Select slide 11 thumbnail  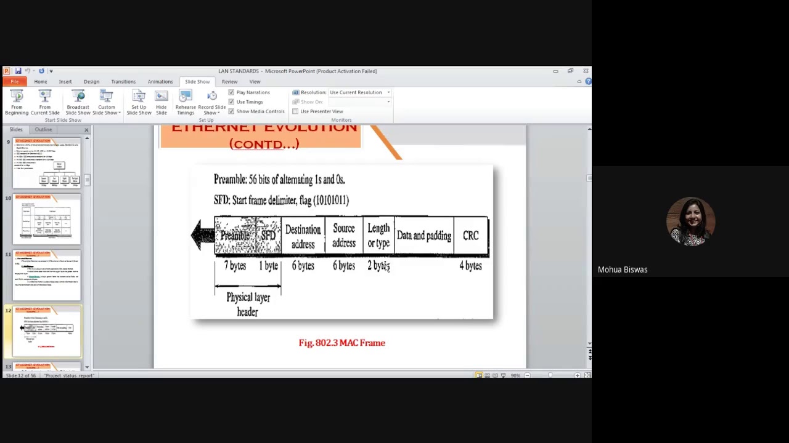(x=46, y=275)
